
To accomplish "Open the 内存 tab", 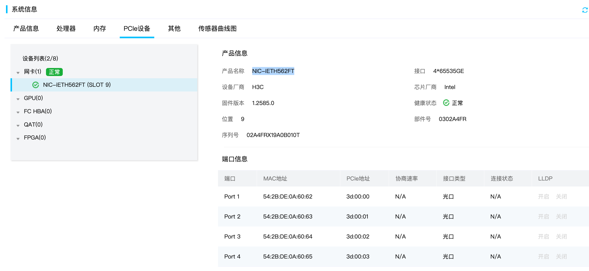I will tap(99, 28).
